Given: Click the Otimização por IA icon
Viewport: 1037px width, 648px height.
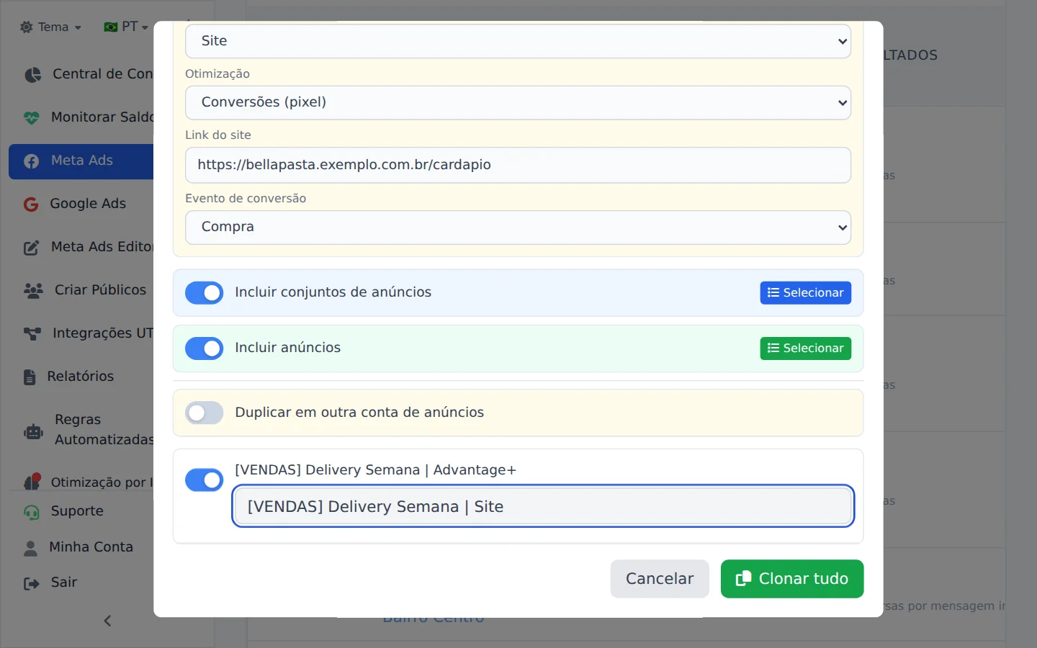Looking at the screenshot, I should [32, 482].
